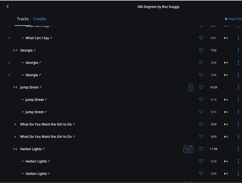
Task: Heart the What Can I Say track
Action: [x=201, y=38]
